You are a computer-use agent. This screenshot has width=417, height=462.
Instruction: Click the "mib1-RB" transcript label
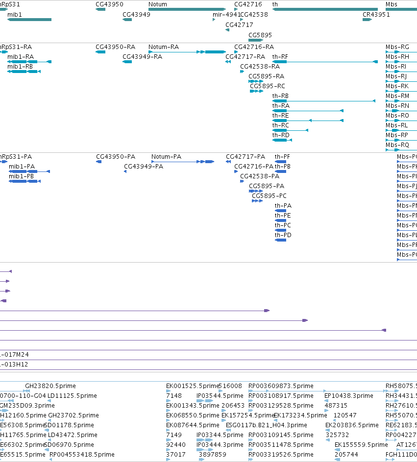(x=20, y=67)
